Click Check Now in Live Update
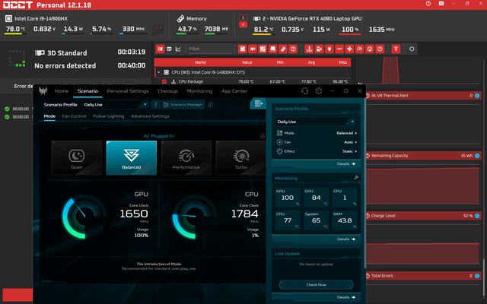 point(317,284)
